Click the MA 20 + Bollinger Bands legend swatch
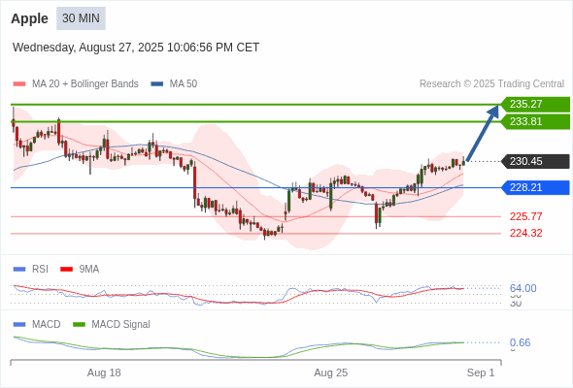Screen dimensions: 573x388 19,84
